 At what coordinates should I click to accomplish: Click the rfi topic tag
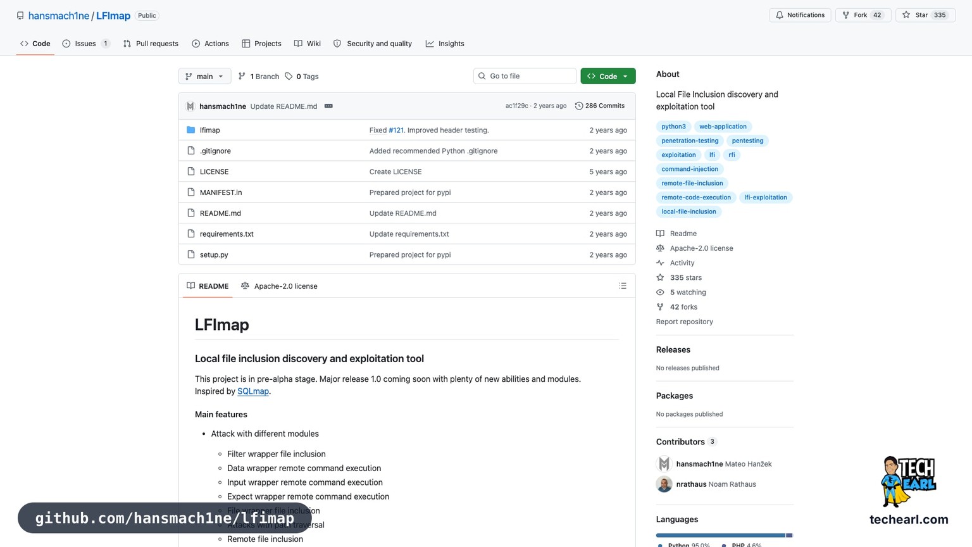click(732, 154)
